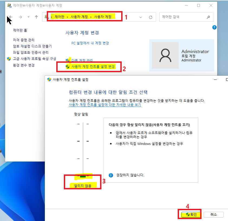This screenshot has height=221, width=228.
Task: Click the 권장하지 않습니다 info icon
Action: tap(111, 175)
